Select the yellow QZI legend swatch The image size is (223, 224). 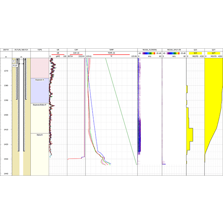coord(195,53)
